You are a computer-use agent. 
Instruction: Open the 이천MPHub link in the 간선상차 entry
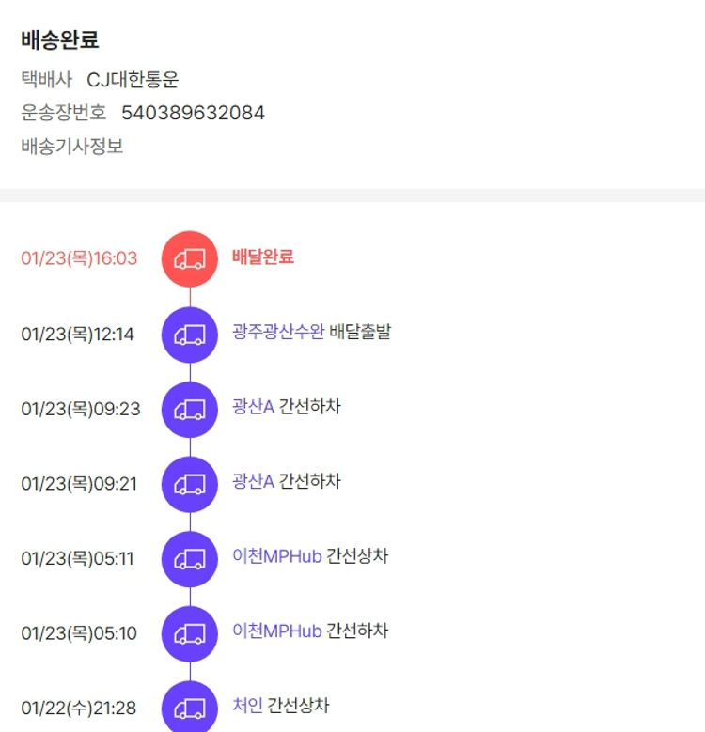coord(276,556)
